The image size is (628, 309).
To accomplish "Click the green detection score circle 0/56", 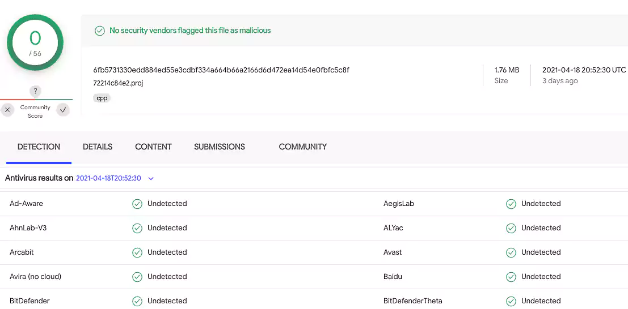I will tap(35, 42).
